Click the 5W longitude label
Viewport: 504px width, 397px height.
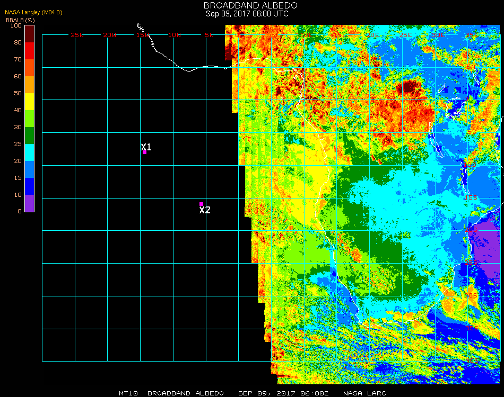[x=209, y=35]
